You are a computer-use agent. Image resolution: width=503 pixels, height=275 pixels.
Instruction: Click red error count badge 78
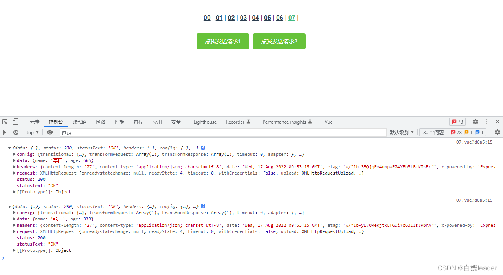(457, 122)
